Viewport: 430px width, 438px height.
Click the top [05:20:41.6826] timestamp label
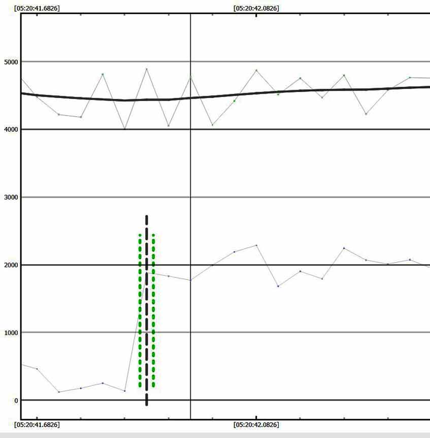coord(37,8)
